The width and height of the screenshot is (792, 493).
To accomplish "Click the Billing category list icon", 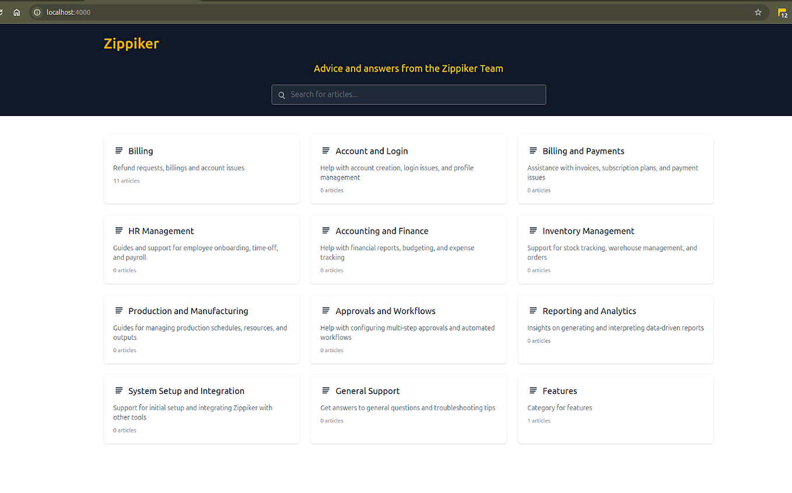I will click(x=118, y=150).
